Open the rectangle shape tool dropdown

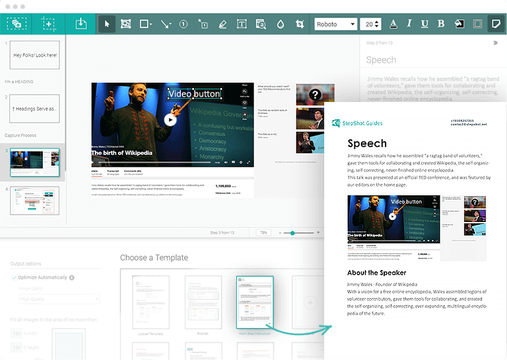tap(145, 24)
